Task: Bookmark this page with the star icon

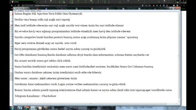Action: tap(149, 5)
